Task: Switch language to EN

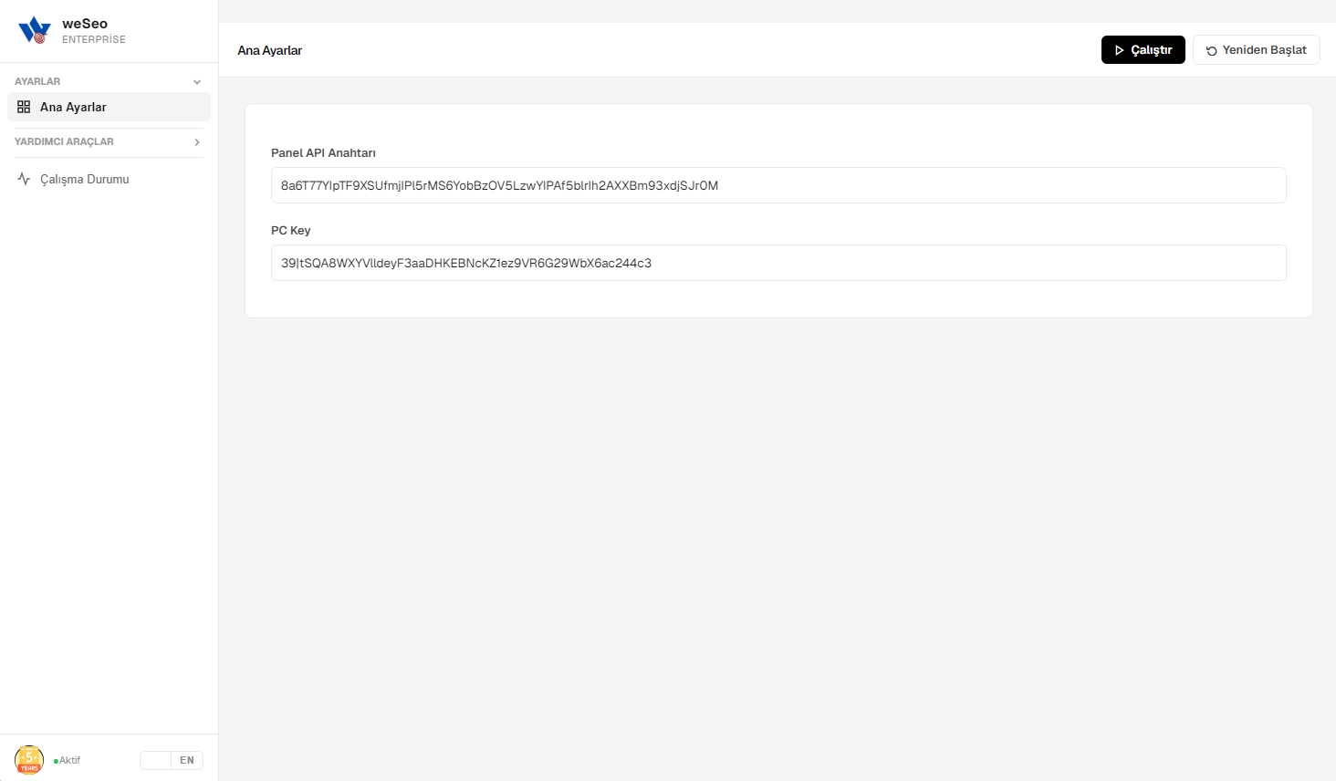Action: (x=187, y=760)
